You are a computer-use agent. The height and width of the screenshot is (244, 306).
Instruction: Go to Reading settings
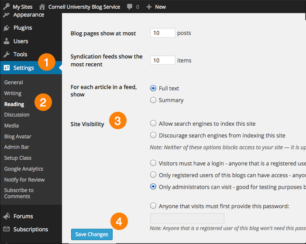coord(14,104)
